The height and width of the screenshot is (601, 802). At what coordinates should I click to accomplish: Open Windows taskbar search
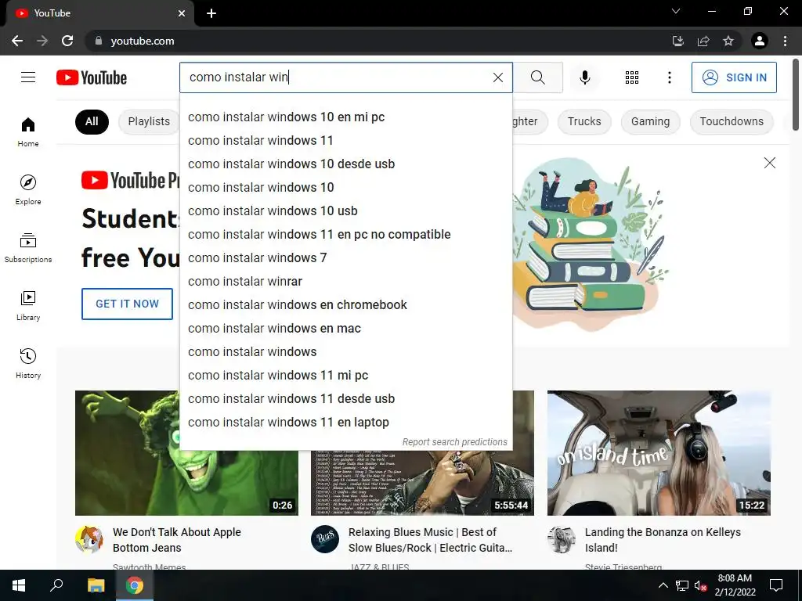click(x=56, y=585)
